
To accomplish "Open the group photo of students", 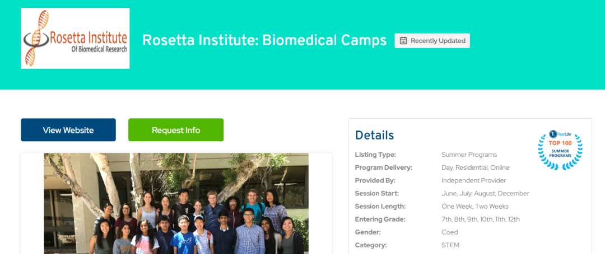I will click(x=176, y=203).
